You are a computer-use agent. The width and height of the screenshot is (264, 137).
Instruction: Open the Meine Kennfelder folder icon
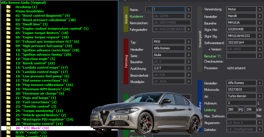(x=8, y=11)
